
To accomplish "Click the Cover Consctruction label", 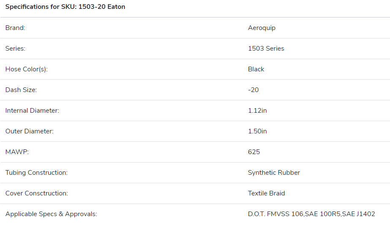I will click(x=37, y=193).
